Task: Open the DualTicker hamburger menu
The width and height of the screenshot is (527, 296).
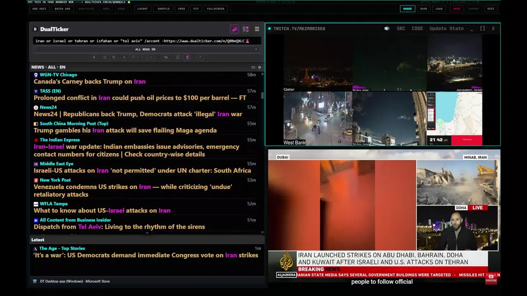Action: [x=257, y=29]
